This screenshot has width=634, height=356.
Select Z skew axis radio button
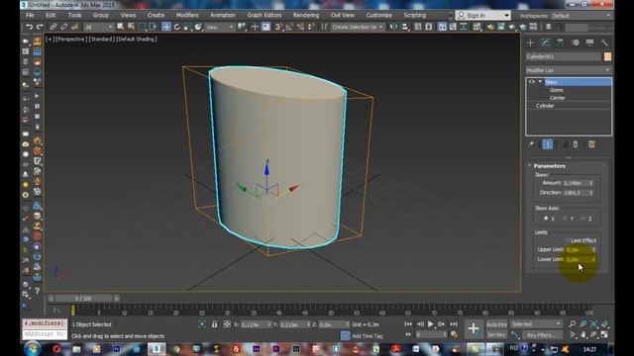tap(583, 219)
